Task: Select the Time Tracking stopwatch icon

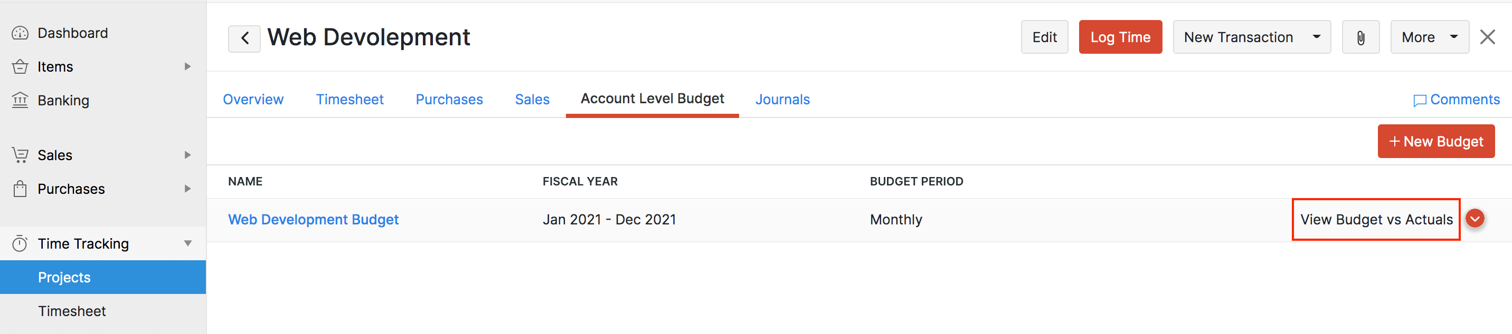Action: click(x=19, y=243)
